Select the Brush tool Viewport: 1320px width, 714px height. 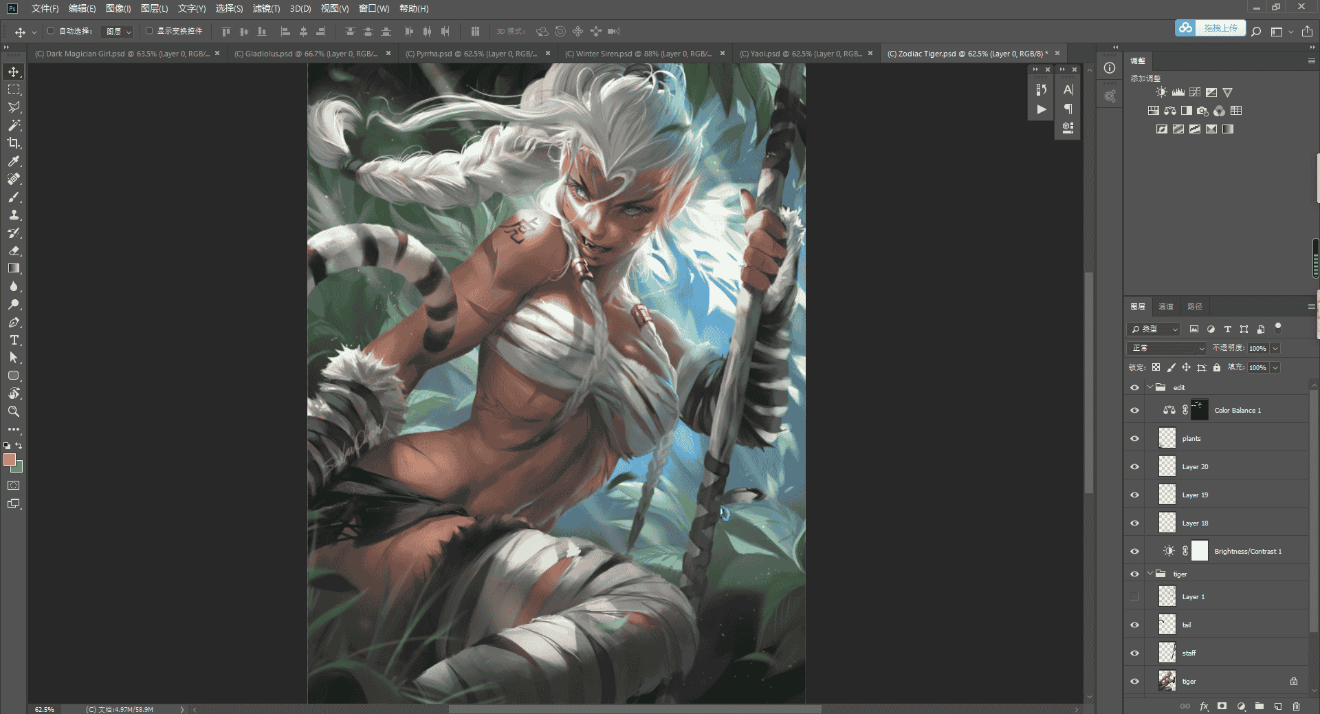(x=14, y=197)
